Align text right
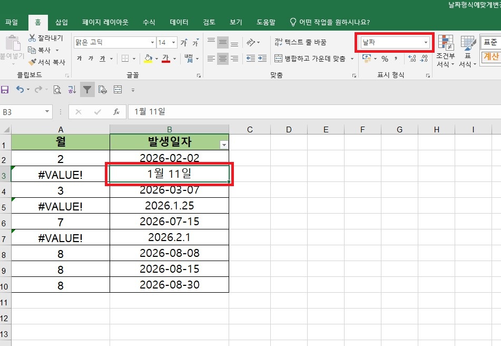This screenshot has height=346, width=501. [234, 58]
